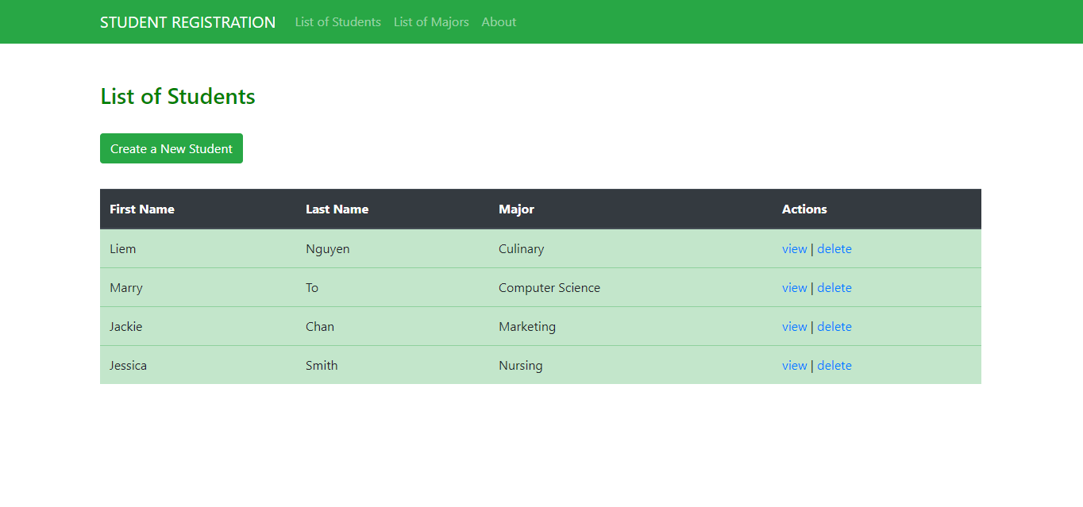Select the Computer Science major cell
Screen dimensions: 1083x507
[x=549, y=288]
